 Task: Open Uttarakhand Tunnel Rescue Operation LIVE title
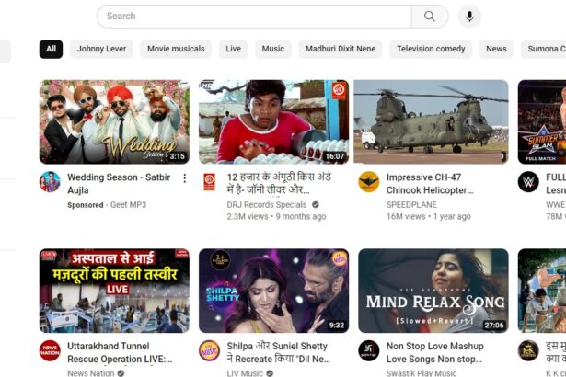coord(120,352)
